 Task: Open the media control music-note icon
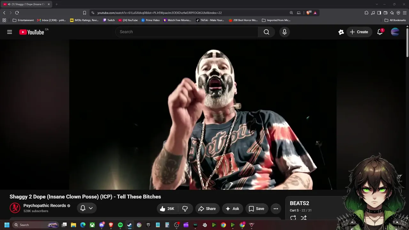[373, 13]
